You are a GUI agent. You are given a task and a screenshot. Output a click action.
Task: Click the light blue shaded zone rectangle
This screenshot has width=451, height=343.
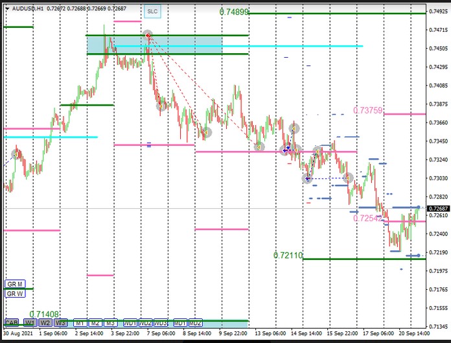click(156, 44)
